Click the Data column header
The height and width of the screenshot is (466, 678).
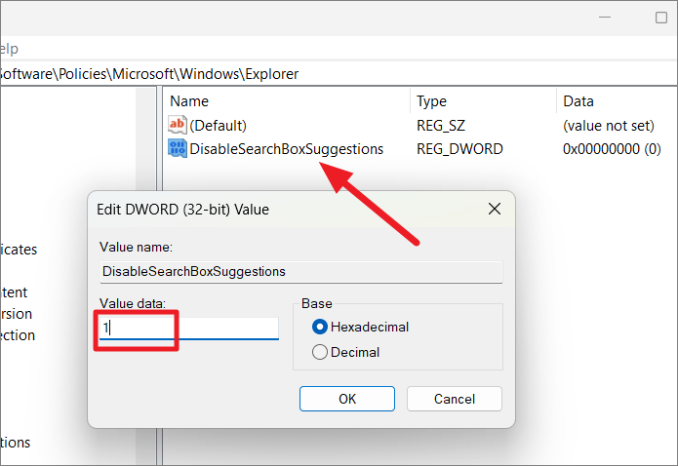click(x=578, y=101)
